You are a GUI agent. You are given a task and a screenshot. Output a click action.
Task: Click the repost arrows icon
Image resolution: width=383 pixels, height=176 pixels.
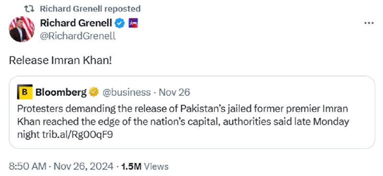(29, 9)
